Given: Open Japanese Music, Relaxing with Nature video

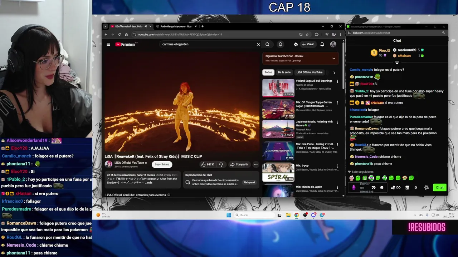Looking at the screenshot, I should 278,130.
